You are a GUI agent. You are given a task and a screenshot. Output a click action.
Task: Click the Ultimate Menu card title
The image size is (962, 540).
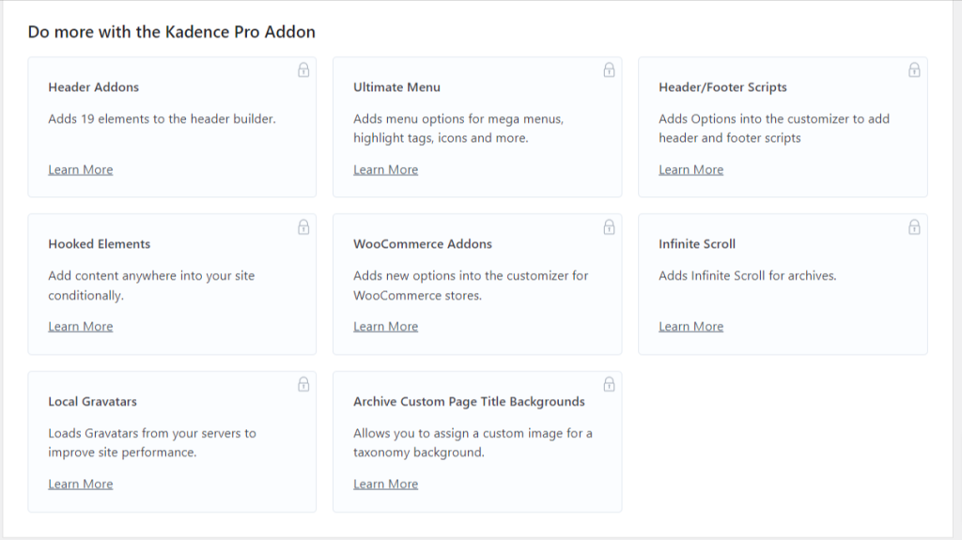396,87
